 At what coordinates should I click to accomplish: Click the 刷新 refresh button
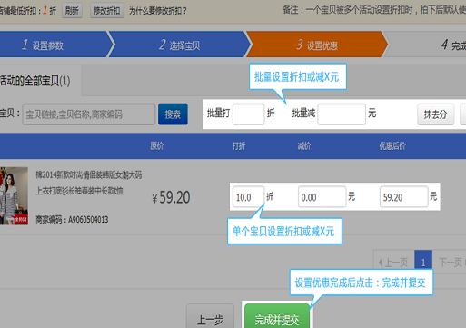click(x=72, y=11)
